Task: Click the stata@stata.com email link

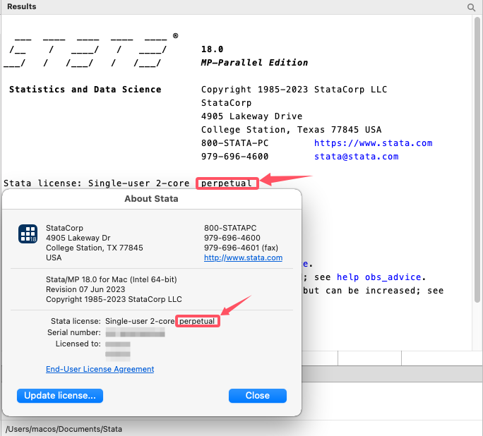Action: (356, 157)
